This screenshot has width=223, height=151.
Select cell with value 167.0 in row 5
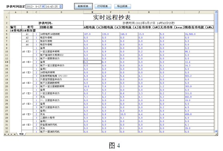pyautogui.click(x=92, y=34)
